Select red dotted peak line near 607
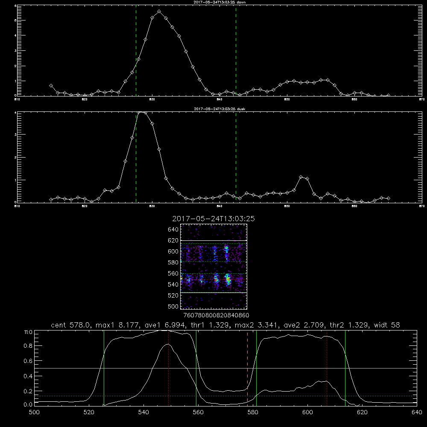 pyautogui.click(x=327, y=368)
